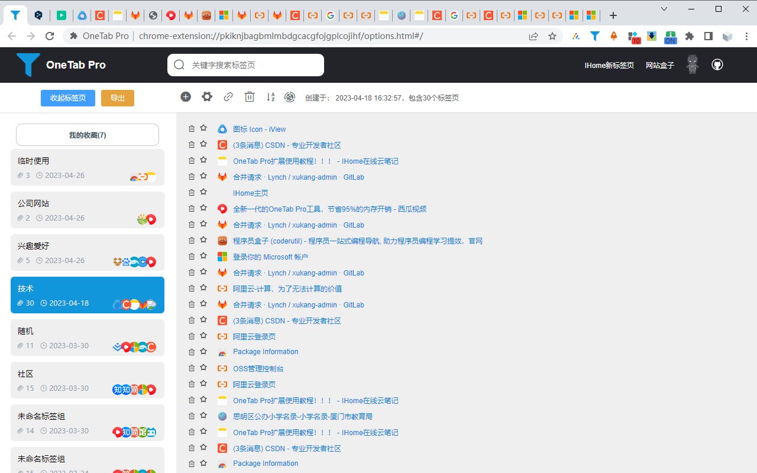This screenshot has height=473, width=757.
Task: Open the 程序员盒子 (coderutil) link
Action: point(358,241)
